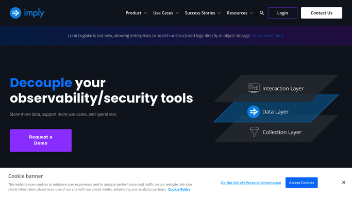Click the Lumi Loglake announcement text
This screenshot has height=198, width=352.
(159, 36)
